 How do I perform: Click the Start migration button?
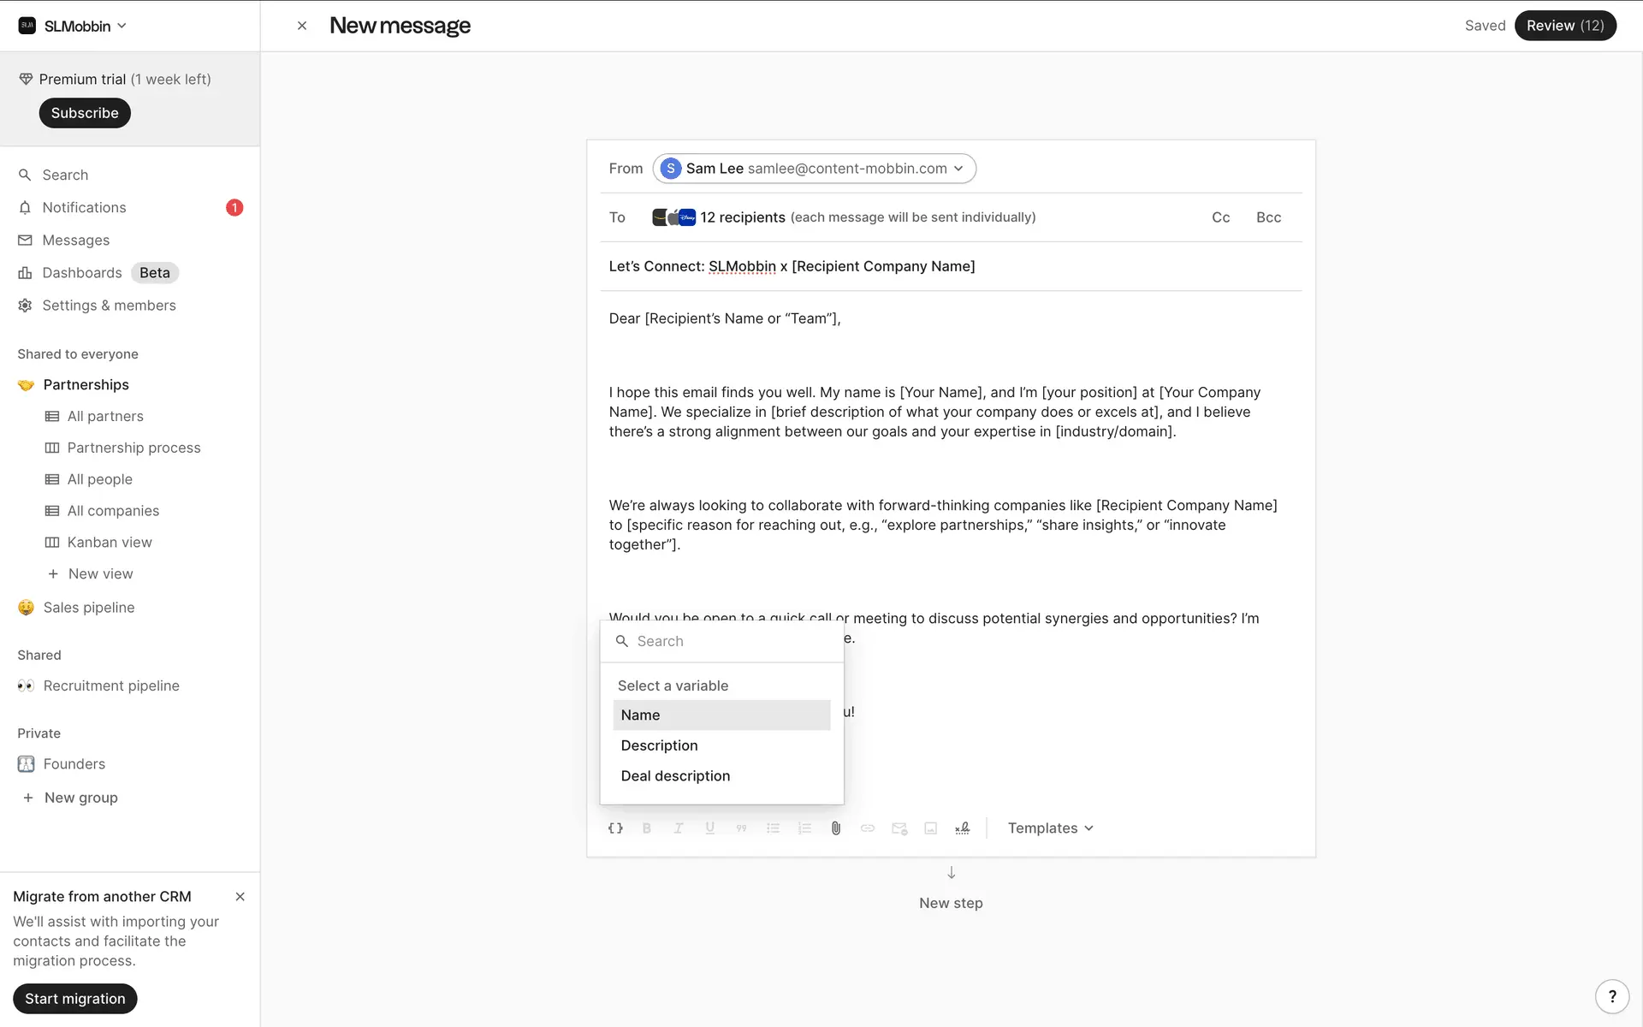pos(75,998)
